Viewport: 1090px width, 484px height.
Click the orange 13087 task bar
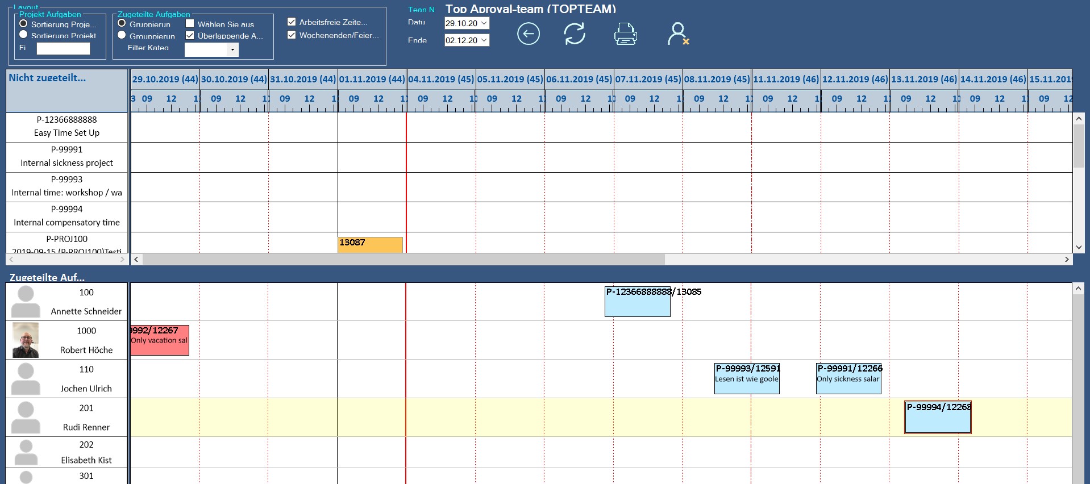[x=370, y=244]
